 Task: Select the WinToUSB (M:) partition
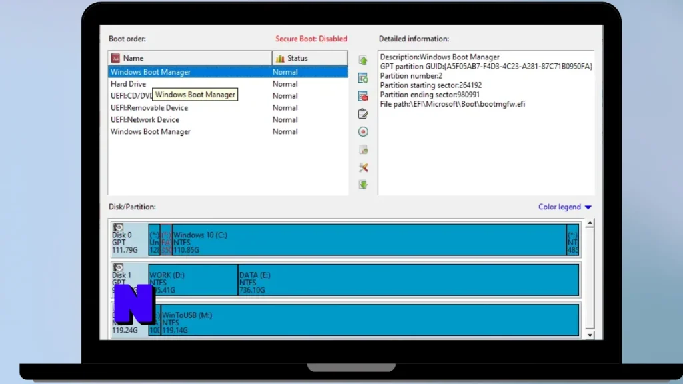tap(370, 320)
